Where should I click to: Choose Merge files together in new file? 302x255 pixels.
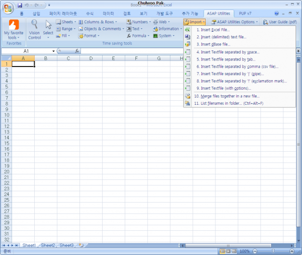[x=240, y=96]
